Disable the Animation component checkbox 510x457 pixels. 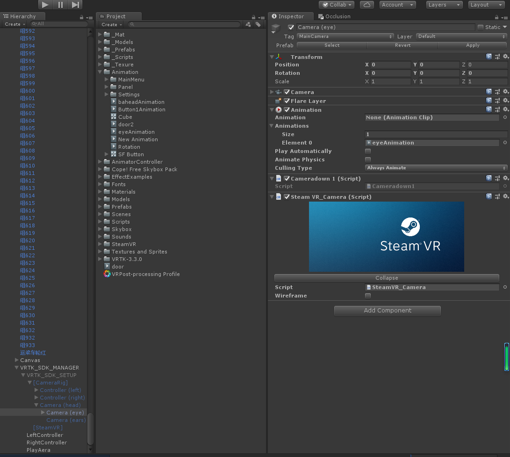287,110
